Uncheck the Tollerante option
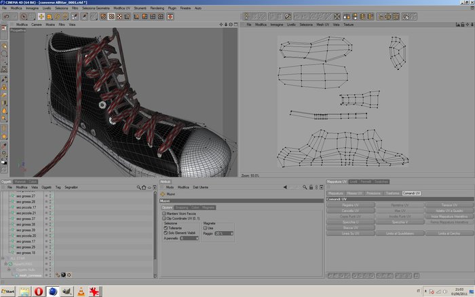The height and width of the screenshot is (297, 475). (166, 228)
